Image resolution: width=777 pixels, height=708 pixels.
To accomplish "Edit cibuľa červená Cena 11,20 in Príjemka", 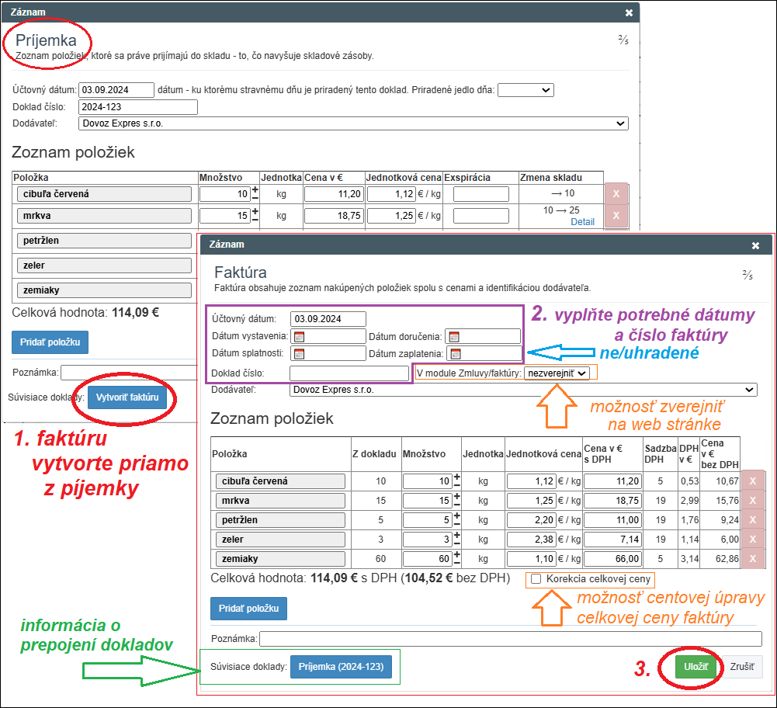I will 334,194.
